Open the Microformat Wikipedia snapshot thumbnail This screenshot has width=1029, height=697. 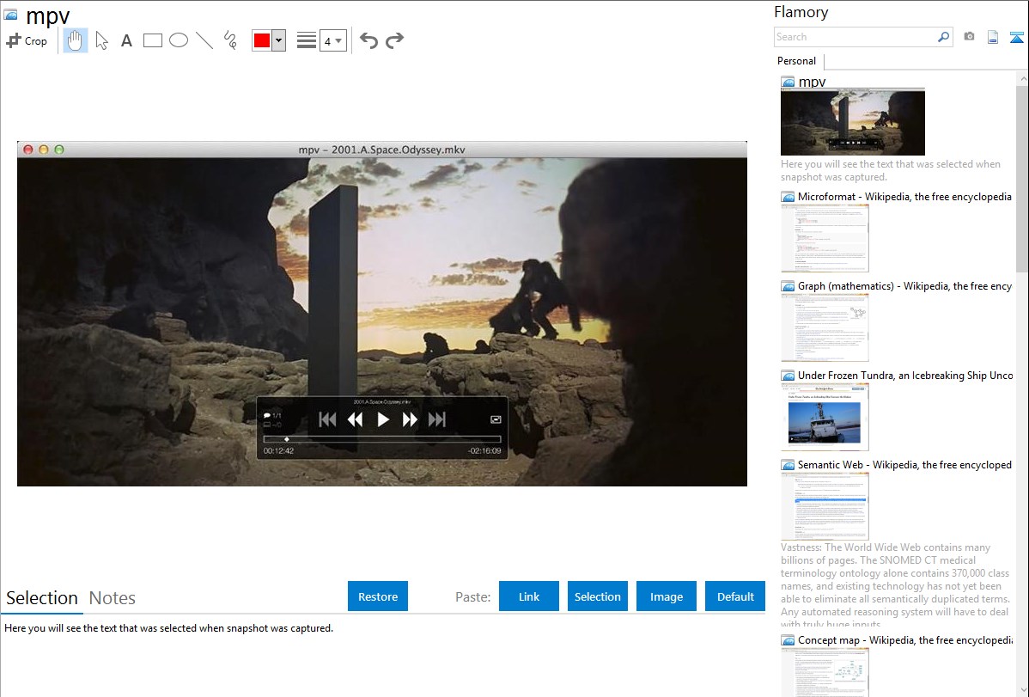point(825,238)
